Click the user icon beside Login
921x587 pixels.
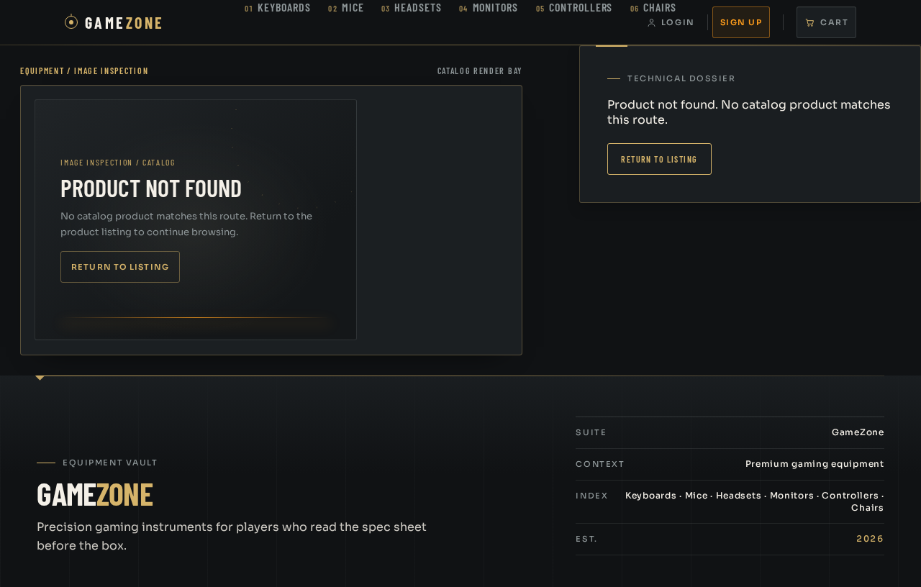pyautogui.click(x=651, y=23)
